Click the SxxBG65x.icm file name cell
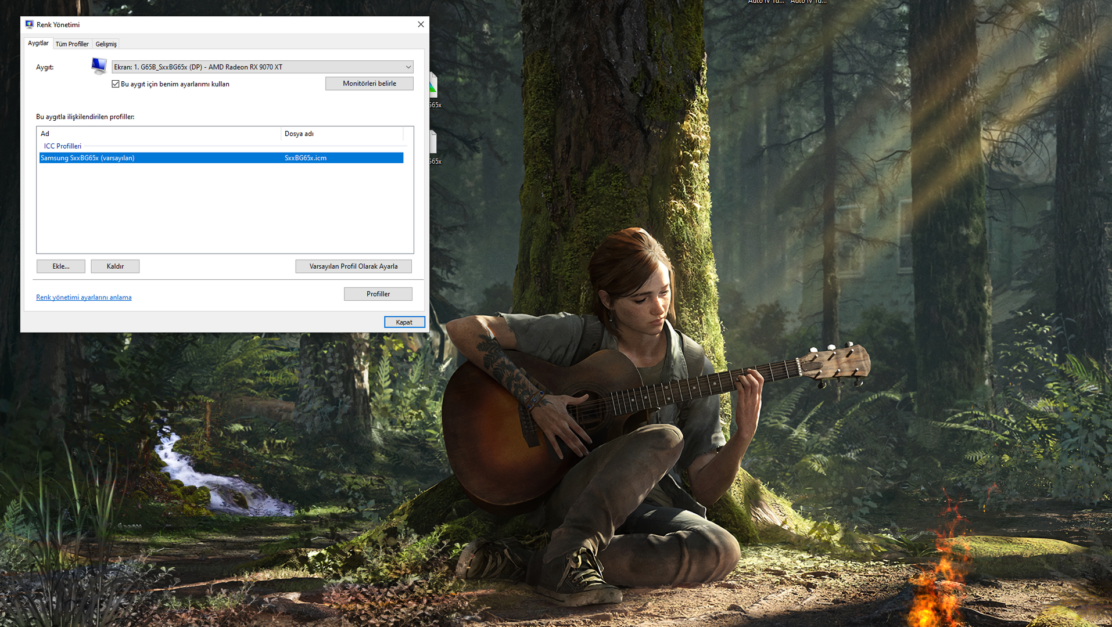Screen dimensions: 1112x627 [306, 158]
